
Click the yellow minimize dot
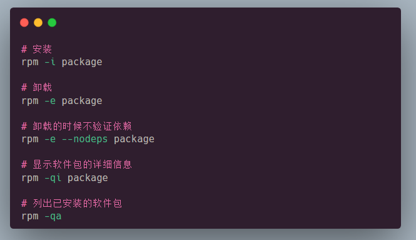coord(38,23)
